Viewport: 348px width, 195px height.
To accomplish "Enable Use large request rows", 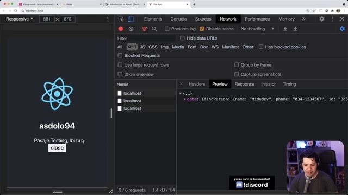I will [120, 65].
